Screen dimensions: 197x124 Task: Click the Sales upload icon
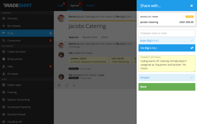point(4,66)
